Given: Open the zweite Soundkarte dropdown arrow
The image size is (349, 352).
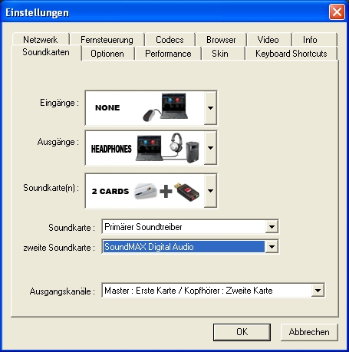Looking at the screenshot, I should tap(272, 247).
